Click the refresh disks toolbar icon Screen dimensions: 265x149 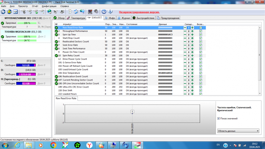click(3, 12)
